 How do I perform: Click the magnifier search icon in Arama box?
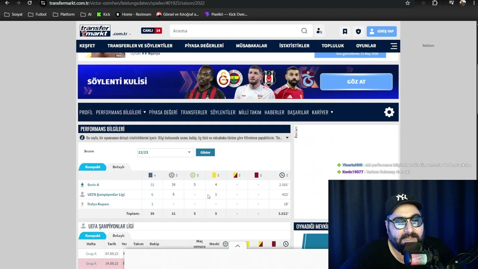click(304, 31)
